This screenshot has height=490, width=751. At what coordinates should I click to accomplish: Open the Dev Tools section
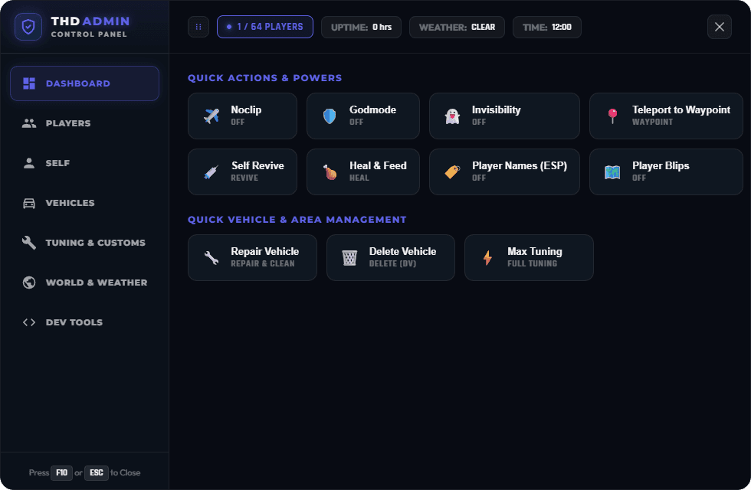click(85, 322)
